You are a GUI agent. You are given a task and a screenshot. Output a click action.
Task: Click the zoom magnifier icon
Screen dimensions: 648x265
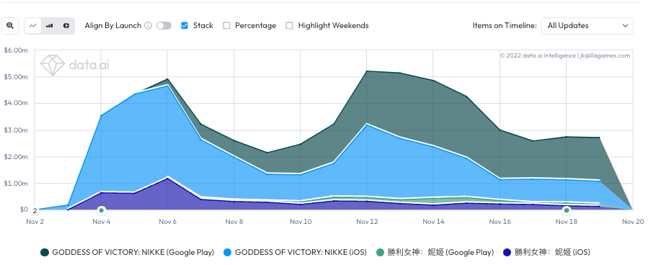pyautogui.click(x=10, y=26)
